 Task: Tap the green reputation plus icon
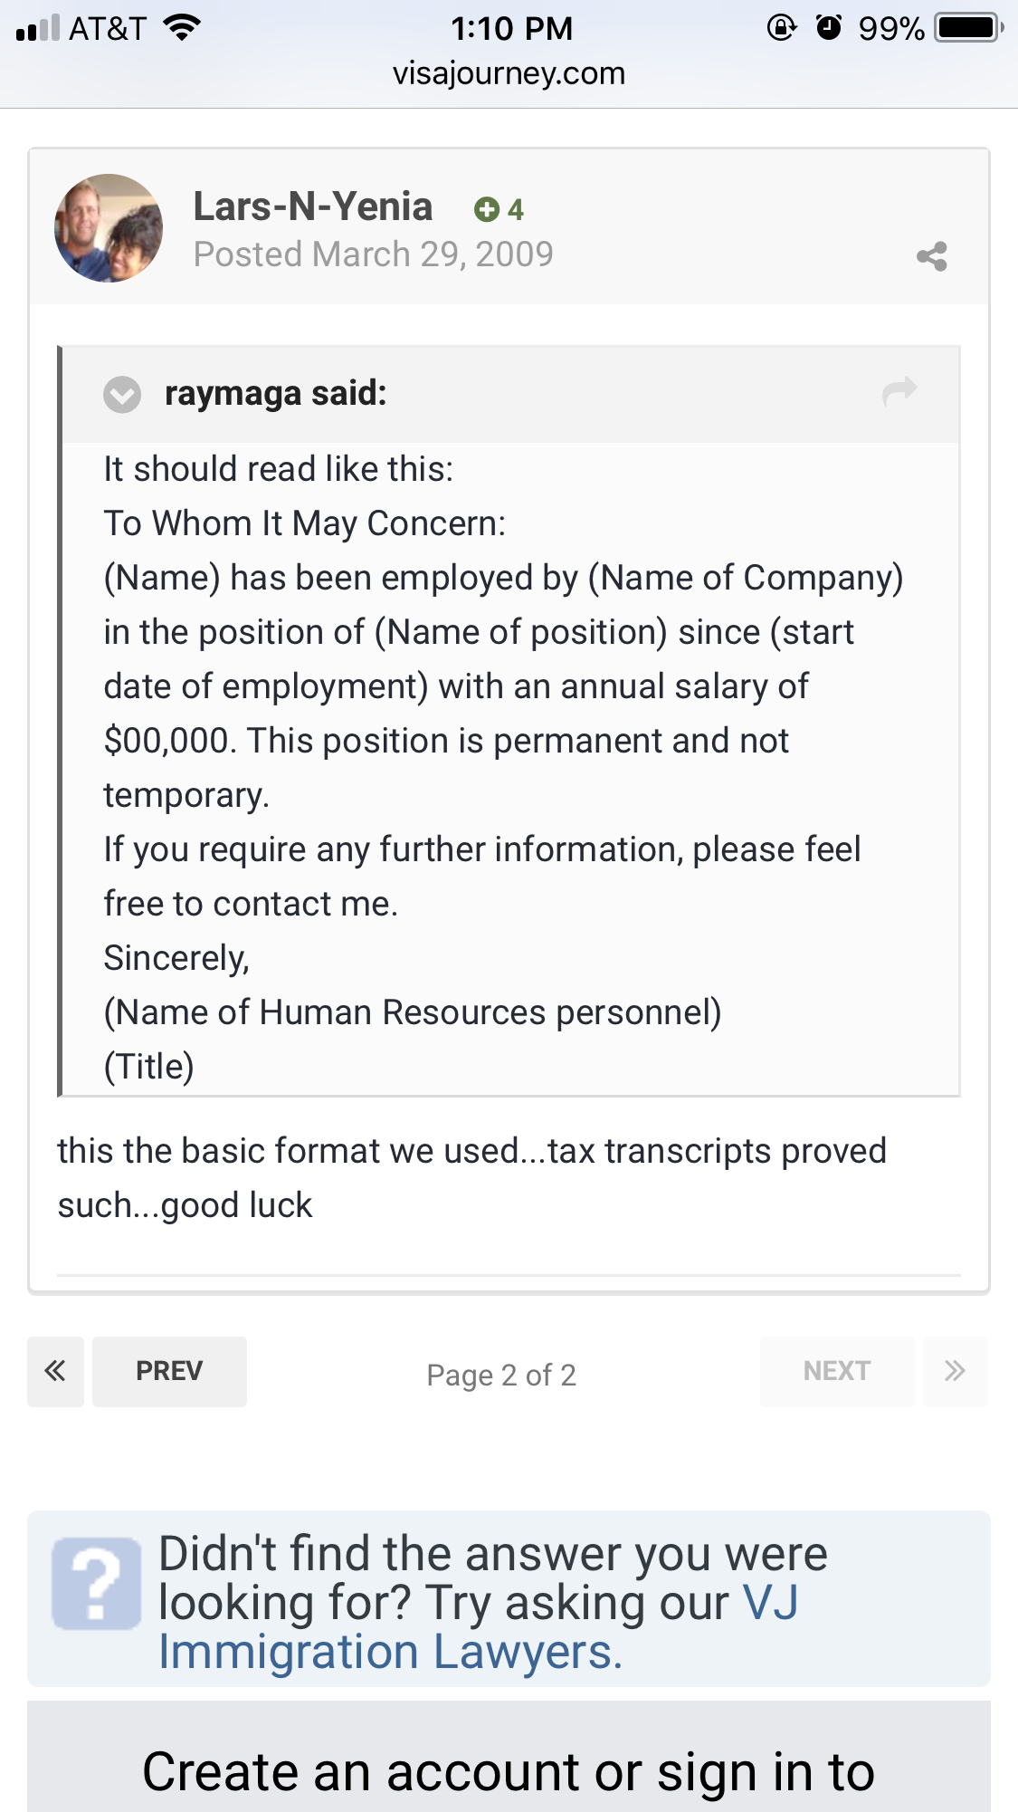tap(487, 210)
